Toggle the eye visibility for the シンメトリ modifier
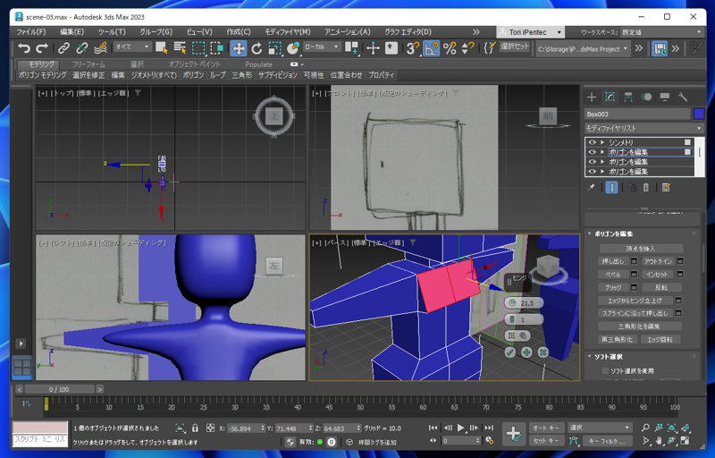Viewport: 715px width, 458px height. (x=592, y=142)
